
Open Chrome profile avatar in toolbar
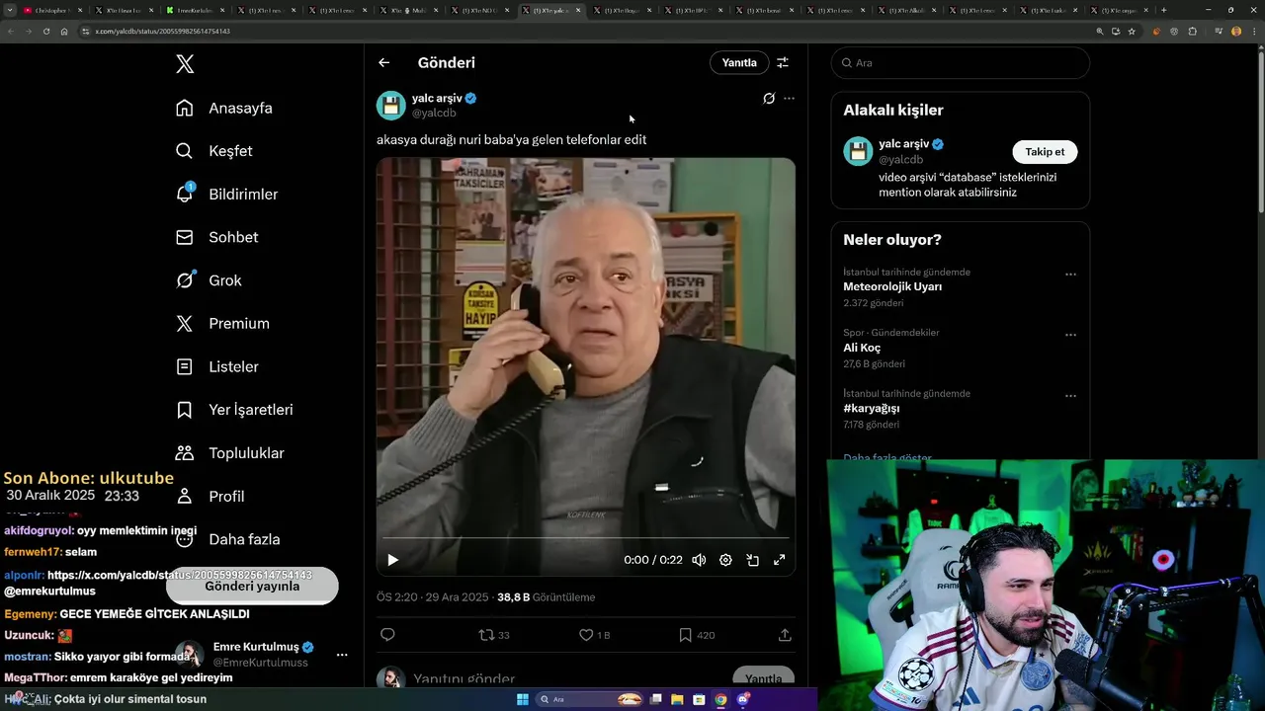(1236, 31)
